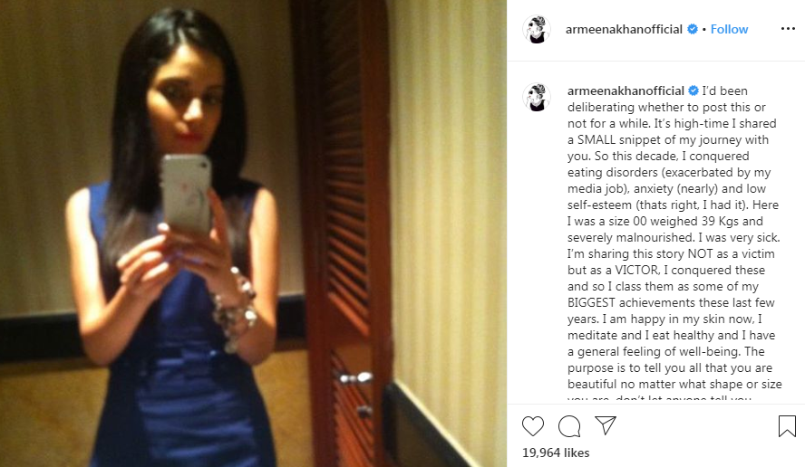Click the bracelet on wrist in photo

pos(235,310)
